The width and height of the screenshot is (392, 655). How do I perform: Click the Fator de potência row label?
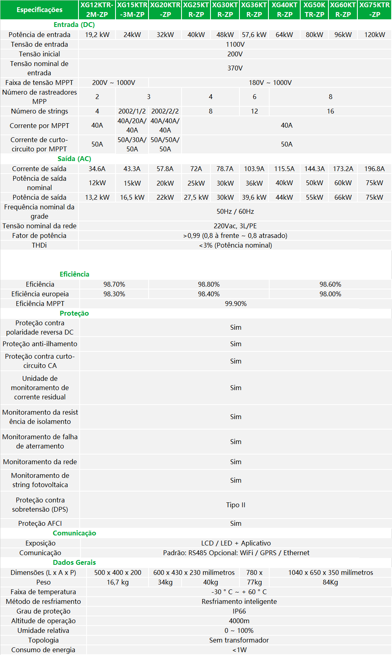tap(39, 236)
